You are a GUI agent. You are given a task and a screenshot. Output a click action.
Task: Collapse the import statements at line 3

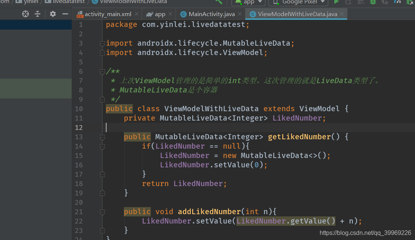pyautogui.click(x=102, y=43)
